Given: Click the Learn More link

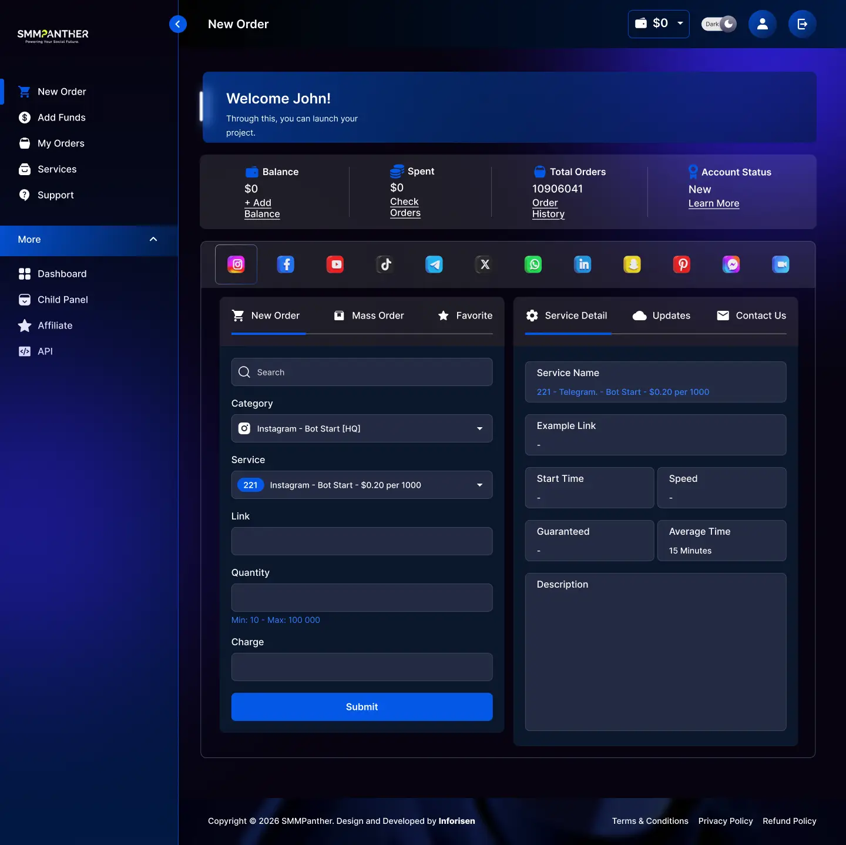Looking at the screenshot, I should tap(713, 203).
